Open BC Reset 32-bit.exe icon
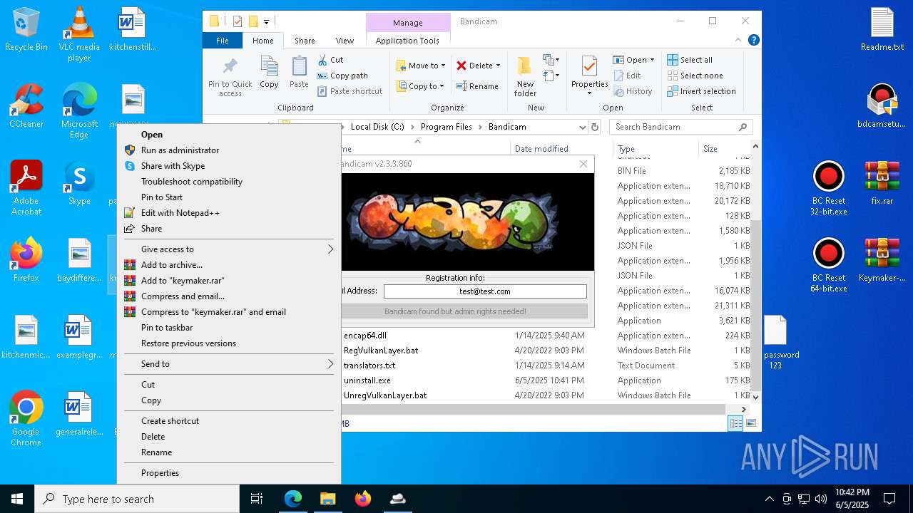913x513 pixels. (x=828, y=188)
